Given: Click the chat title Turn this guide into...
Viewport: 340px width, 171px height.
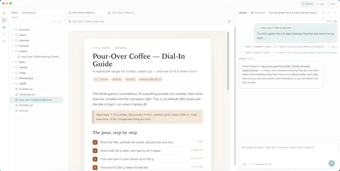Looking at the screenshot, I should [x=293, y=13].
